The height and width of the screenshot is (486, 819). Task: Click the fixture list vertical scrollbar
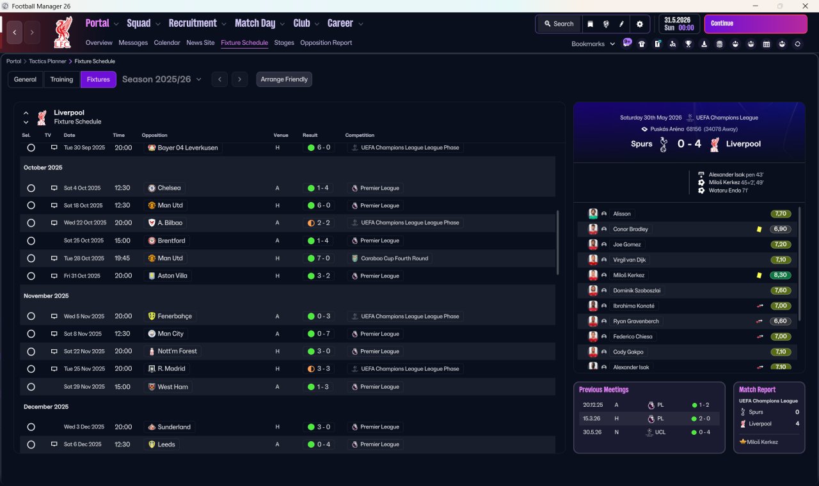coord(558,243)
